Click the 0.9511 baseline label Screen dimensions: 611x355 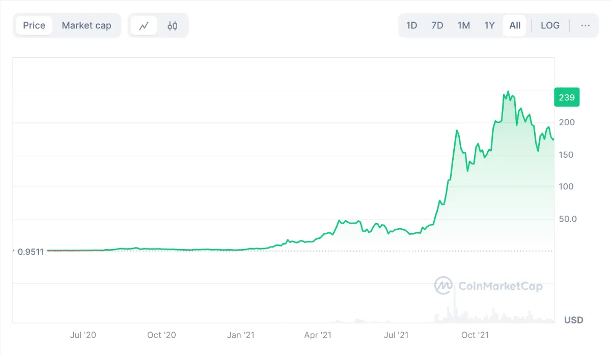(31, 251)
